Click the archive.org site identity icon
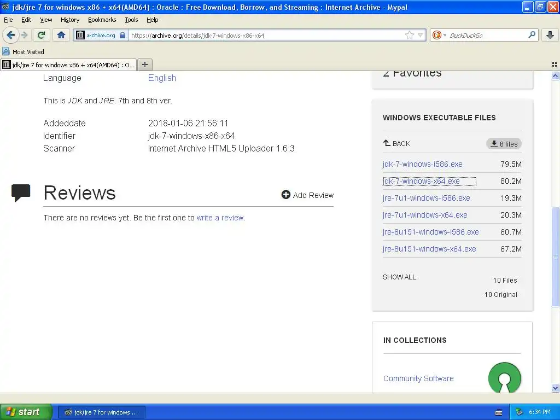Screen dimensions: 560x420 80,35
